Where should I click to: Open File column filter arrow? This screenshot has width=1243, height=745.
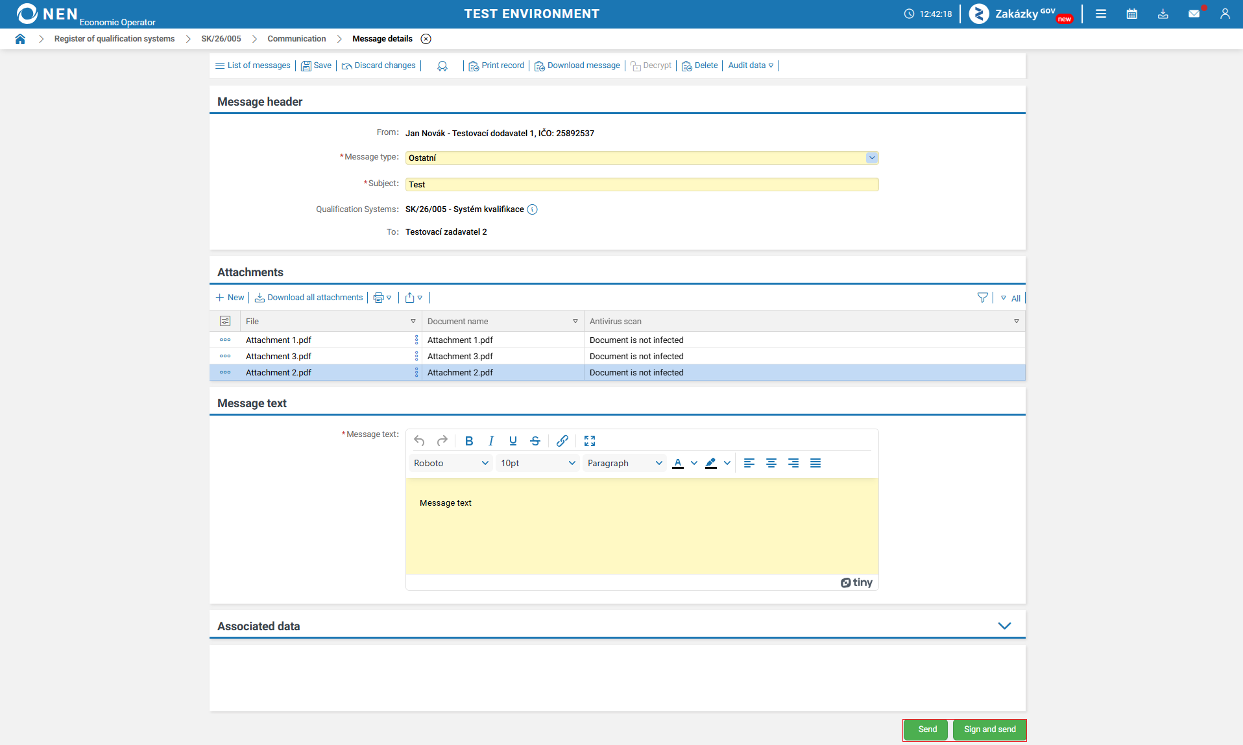[413, 321]
